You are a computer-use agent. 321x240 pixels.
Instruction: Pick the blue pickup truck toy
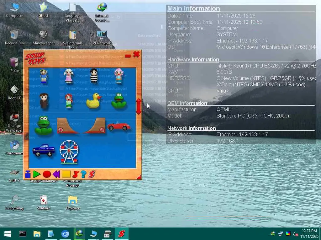(x=44, y=150)
